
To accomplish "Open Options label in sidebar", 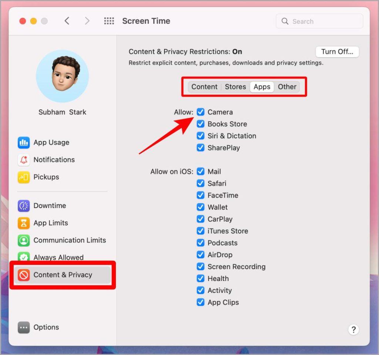I will (46, 327).
